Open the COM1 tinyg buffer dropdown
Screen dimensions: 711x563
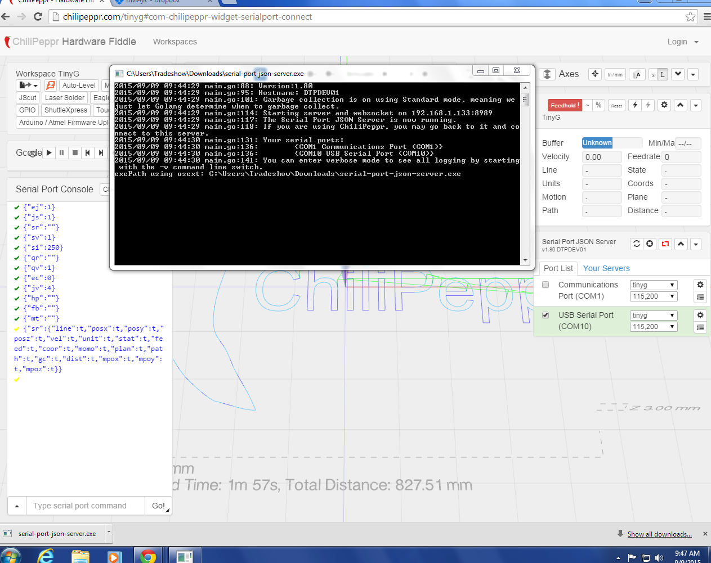[653, 285]
